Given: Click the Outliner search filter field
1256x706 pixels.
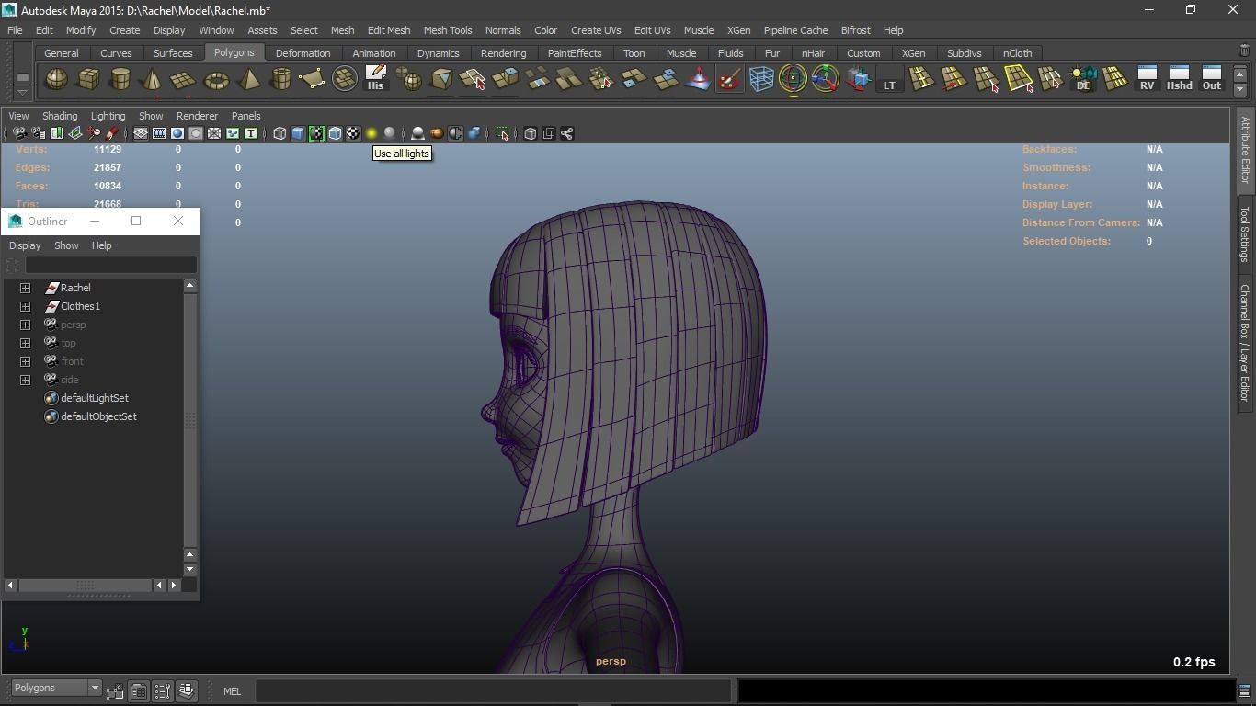Looking at the screenshot, I should click(x=111, y=266).
